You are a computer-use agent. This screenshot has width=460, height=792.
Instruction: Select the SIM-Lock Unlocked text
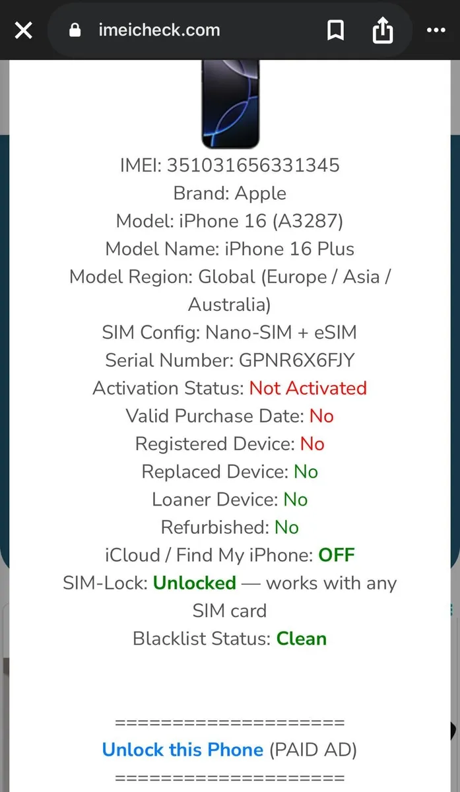pos(194,583)
